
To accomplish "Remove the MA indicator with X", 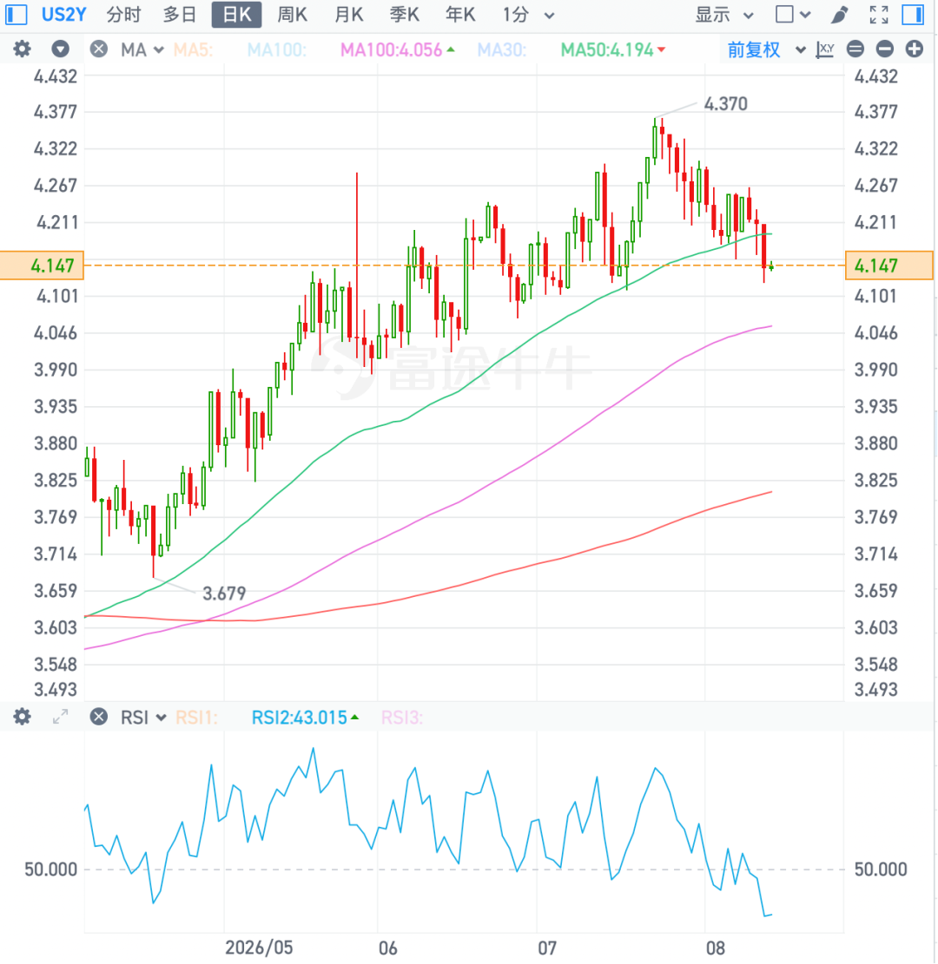I will tap(98, 49).
